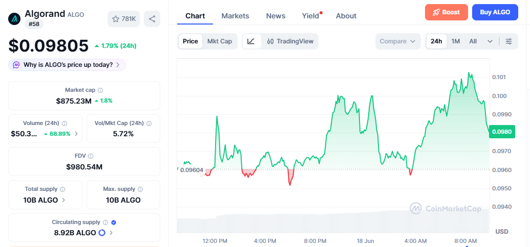Expand Total supply 10B ALGO chevron

tap(63, 200)
